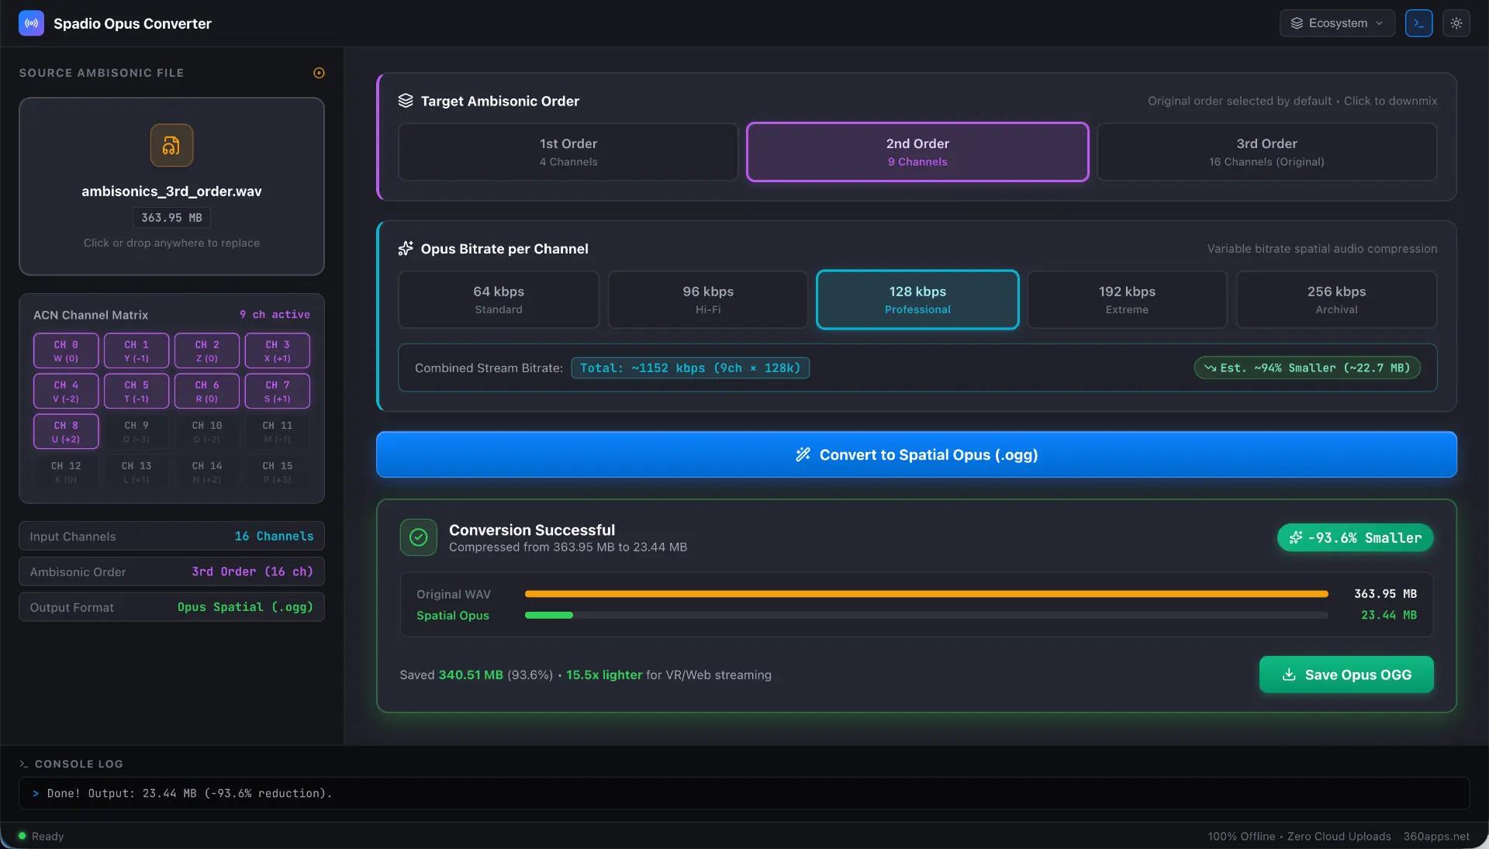Select the 96 kbps Hi-Fi bitrate
This screenshot has width=1489, height=849.
[708, 299]
